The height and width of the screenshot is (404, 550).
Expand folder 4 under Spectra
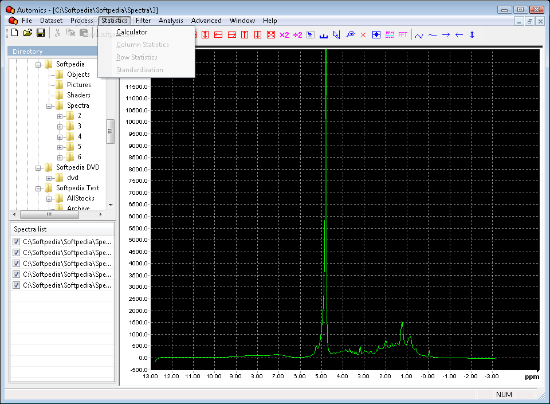(60, 137)
